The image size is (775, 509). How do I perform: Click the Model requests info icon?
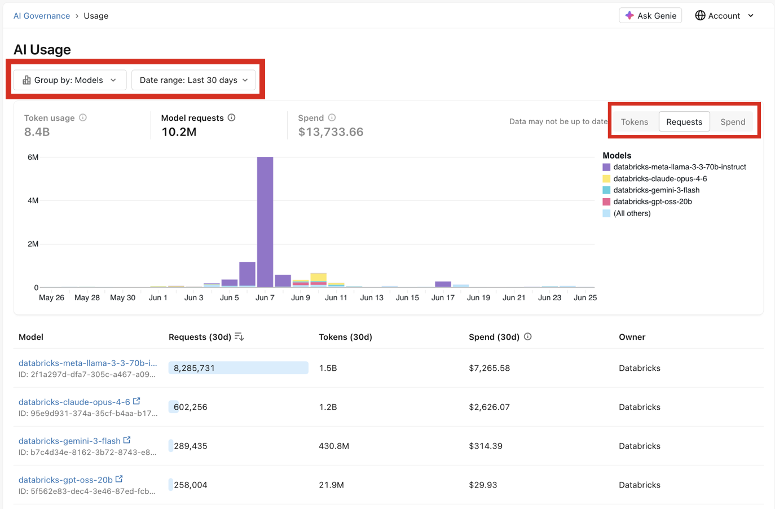[x=231, y=117]
